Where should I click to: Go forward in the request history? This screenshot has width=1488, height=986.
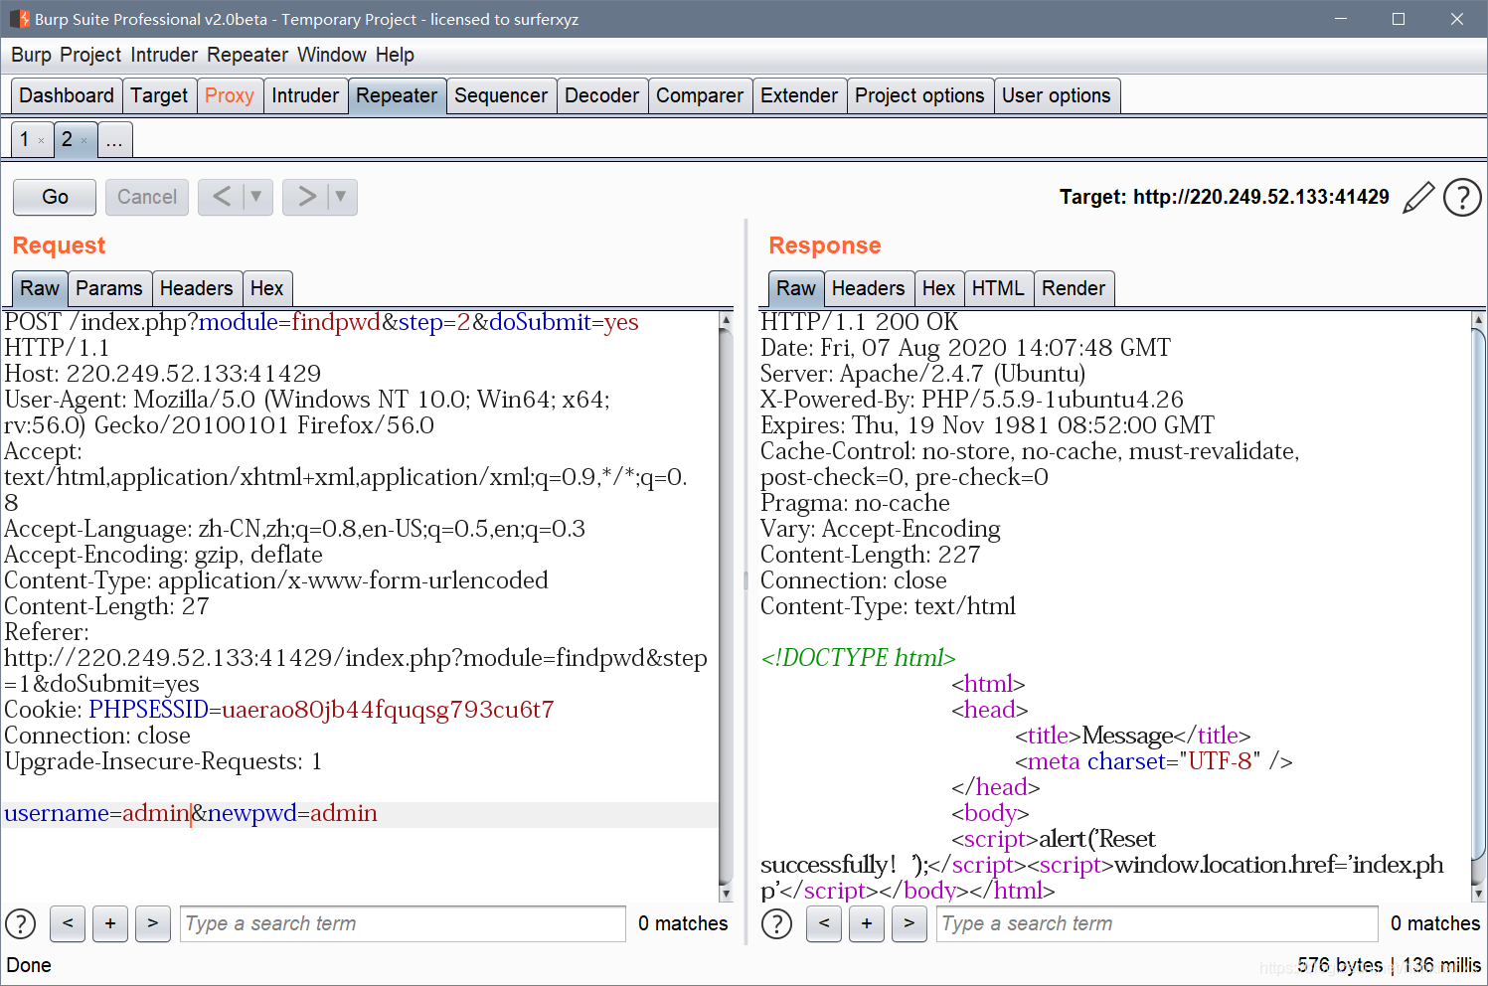pos(306,197)
